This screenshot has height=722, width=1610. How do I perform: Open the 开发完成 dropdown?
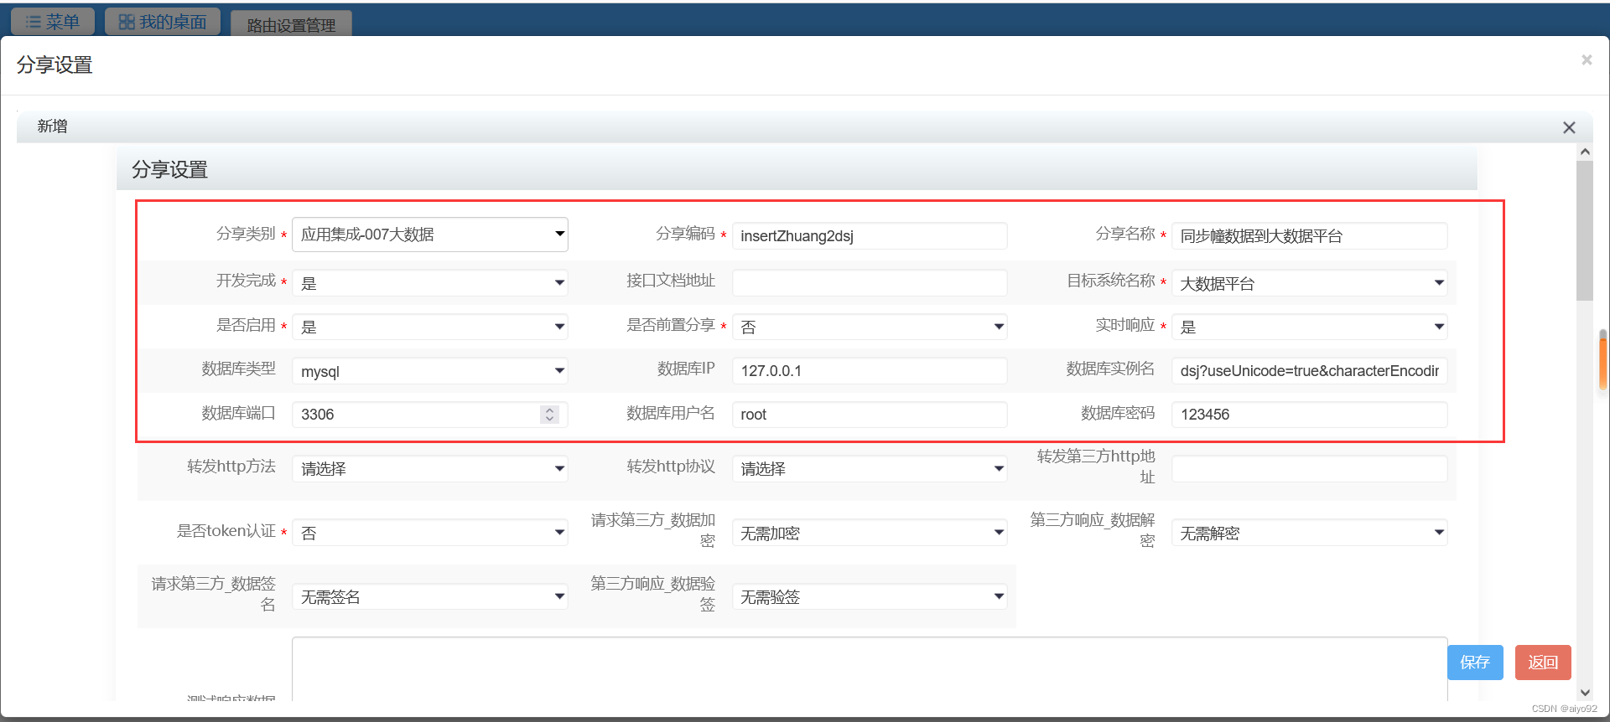pyautogui.click(x=430, y=283)
